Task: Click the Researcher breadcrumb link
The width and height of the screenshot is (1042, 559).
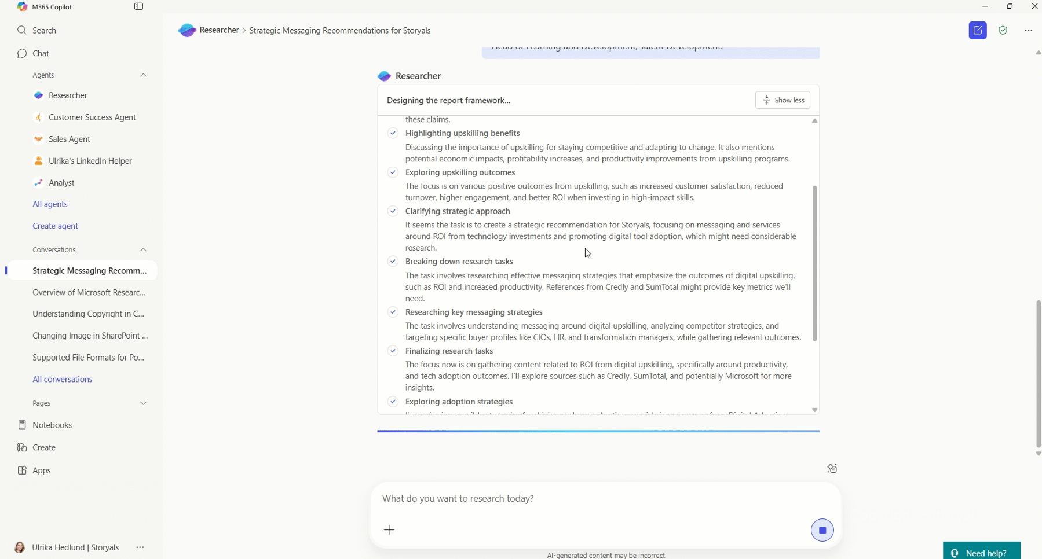Action: point(219,30)
